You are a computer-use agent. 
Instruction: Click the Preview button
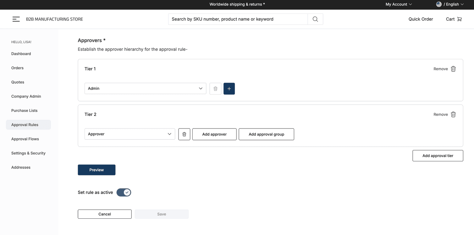pyautogui.click(x=96, y=170)
